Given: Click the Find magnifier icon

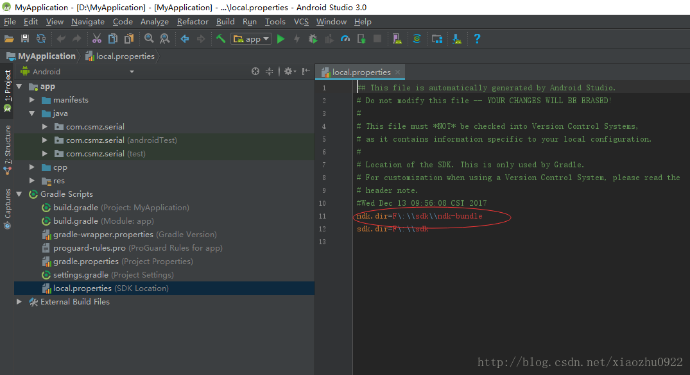Looking at the screenshot, I should tap(149, 39).
